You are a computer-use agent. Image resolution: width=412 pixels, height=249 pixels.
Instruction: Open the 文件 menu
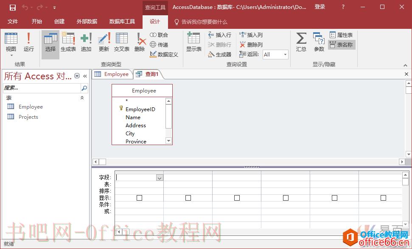(13, 22)
